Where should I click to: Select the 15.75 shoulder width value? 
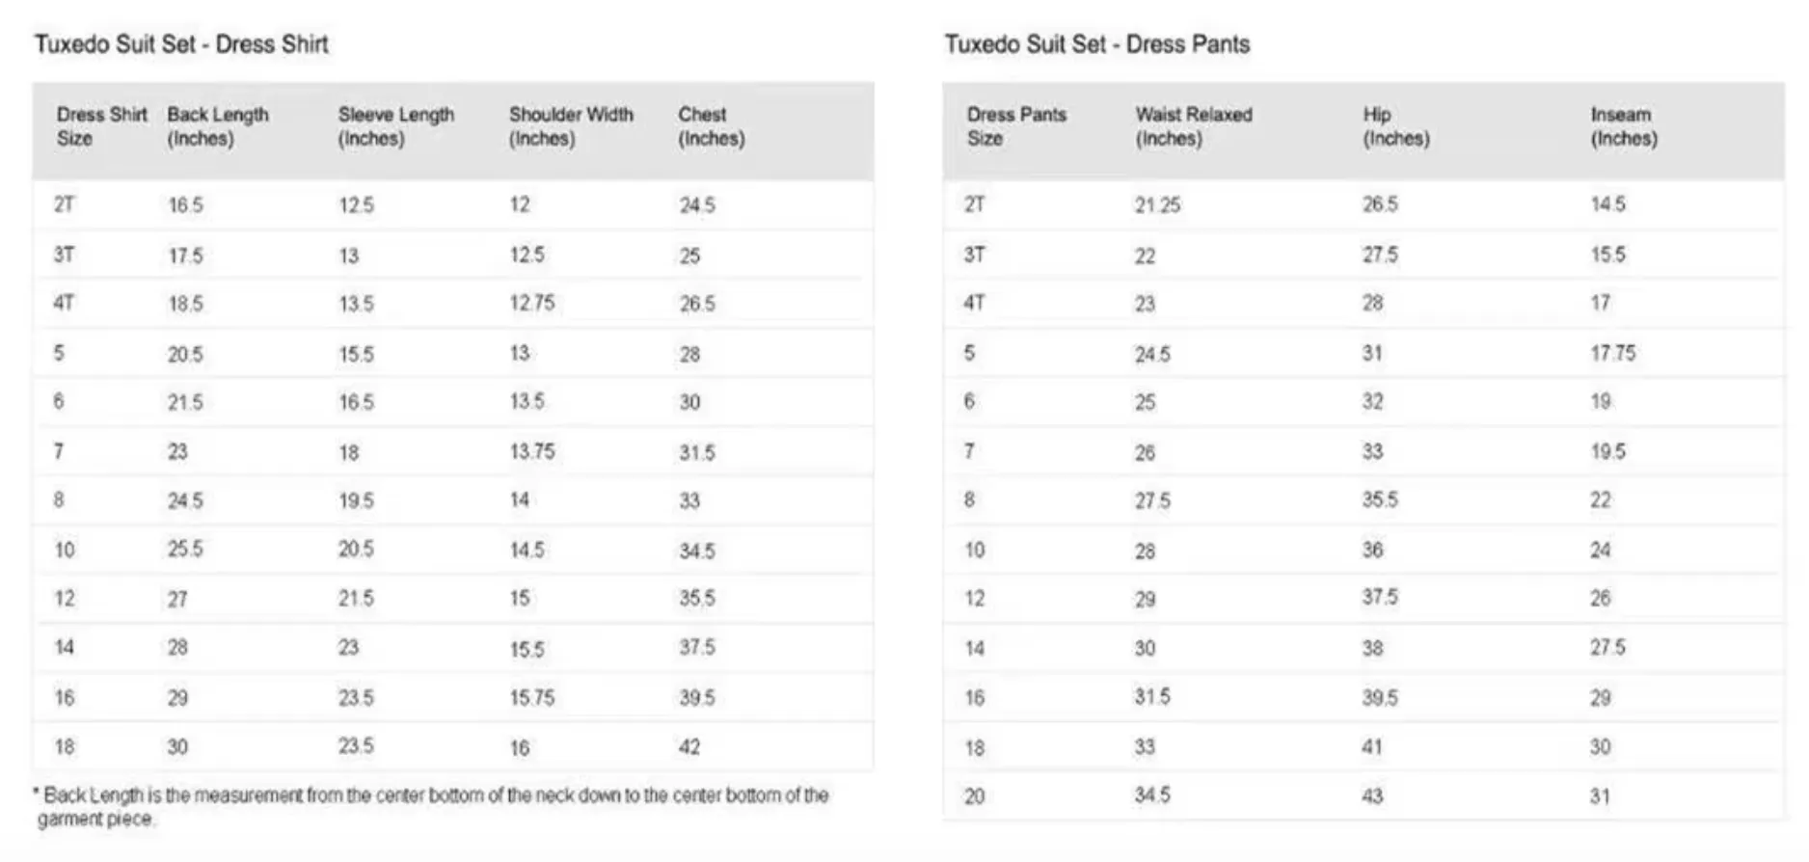click(532, 697)
